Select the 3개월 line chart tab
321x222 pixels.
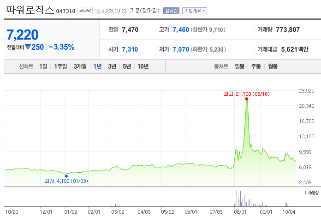pos(80,66)
